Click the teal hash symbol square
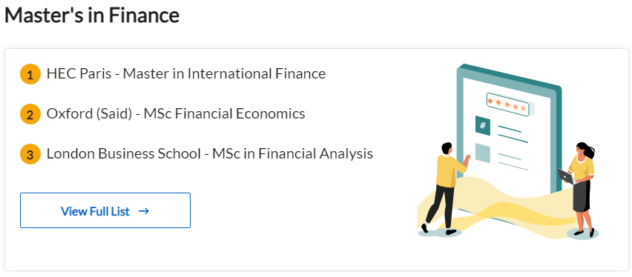This screenshot has width=632, height=277. coord(483,126)
